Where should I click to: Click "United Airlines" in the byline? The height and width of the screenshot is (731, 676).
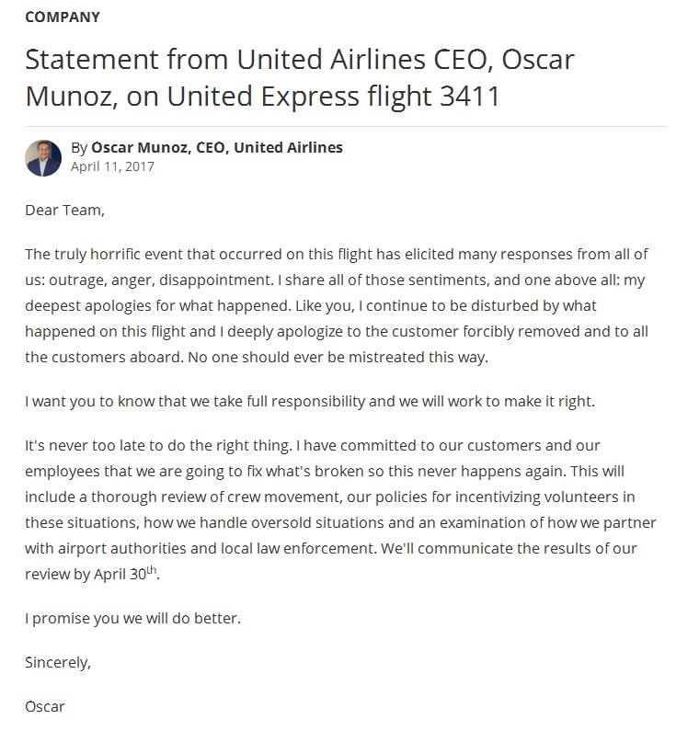[x=288, y=147]
